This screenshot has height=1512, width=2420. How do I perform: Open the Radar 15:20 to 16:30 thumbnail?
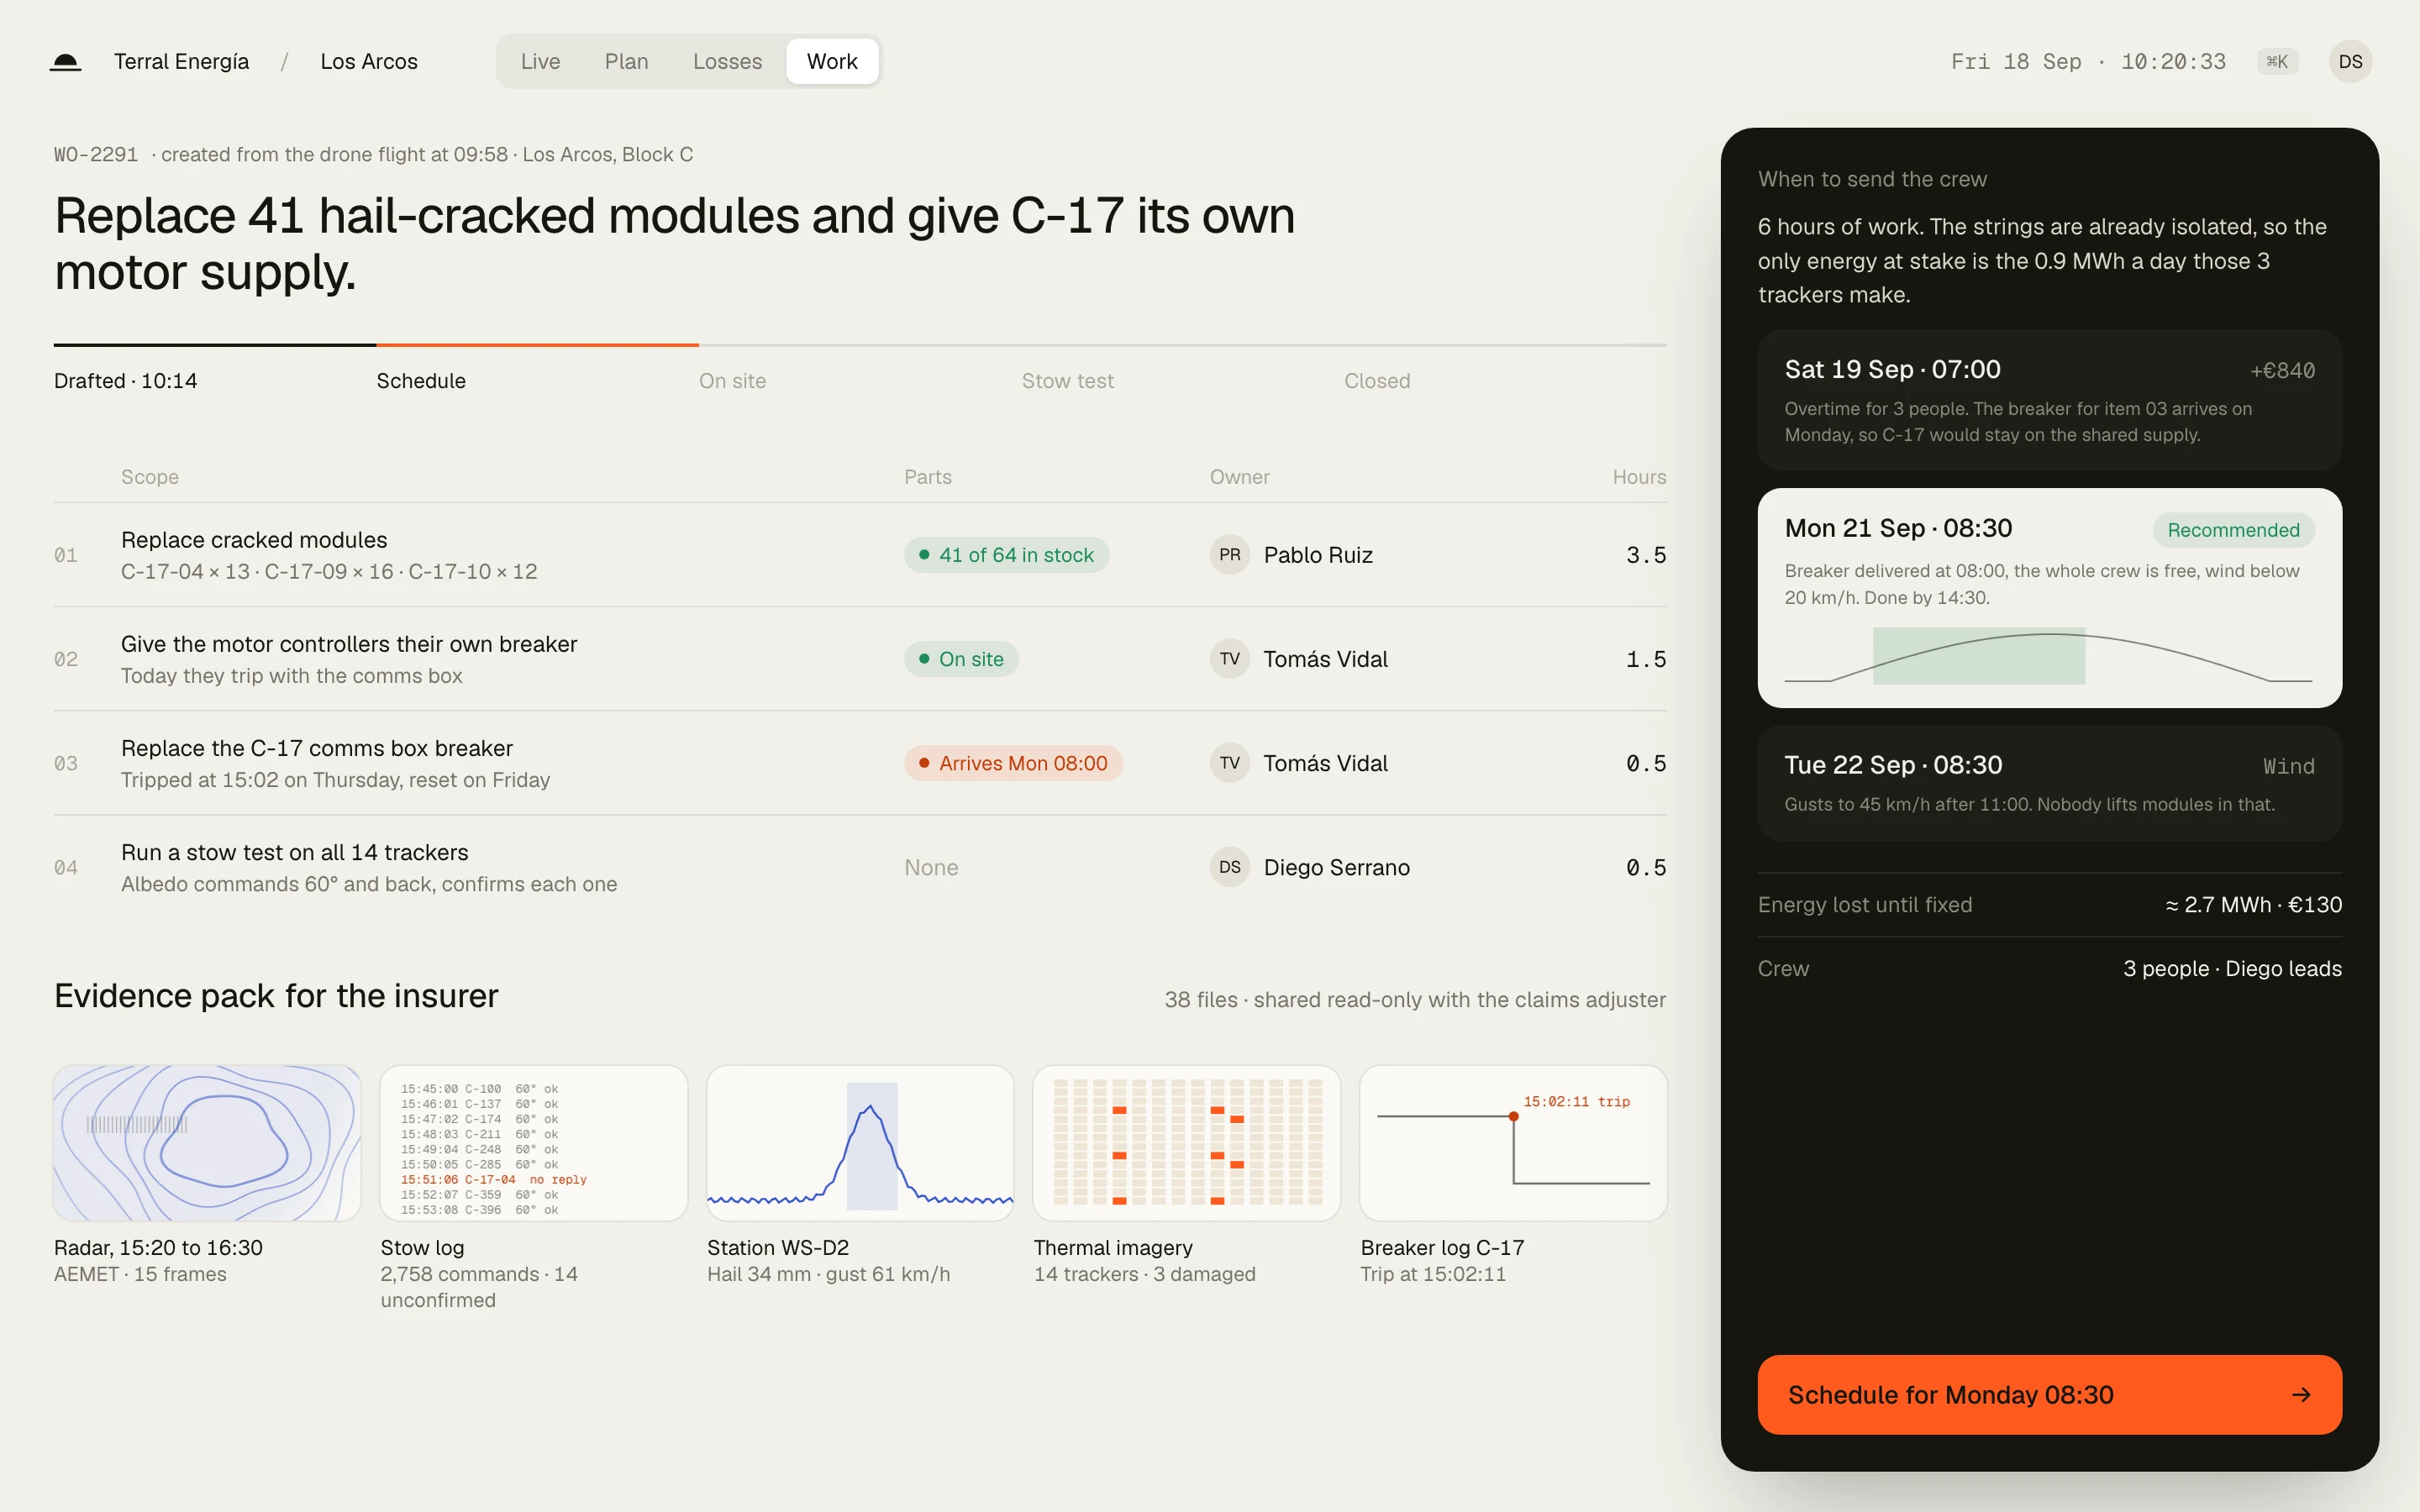[207, 1142]
